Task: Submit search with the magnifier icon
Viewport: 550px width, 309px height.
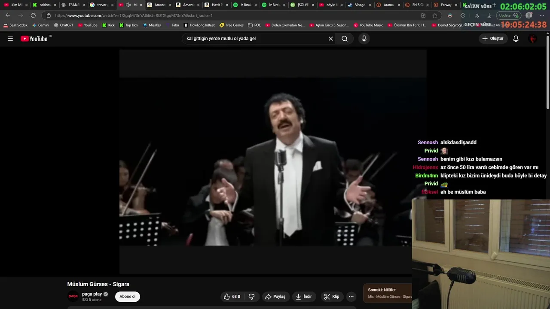Action: point(345,39)
